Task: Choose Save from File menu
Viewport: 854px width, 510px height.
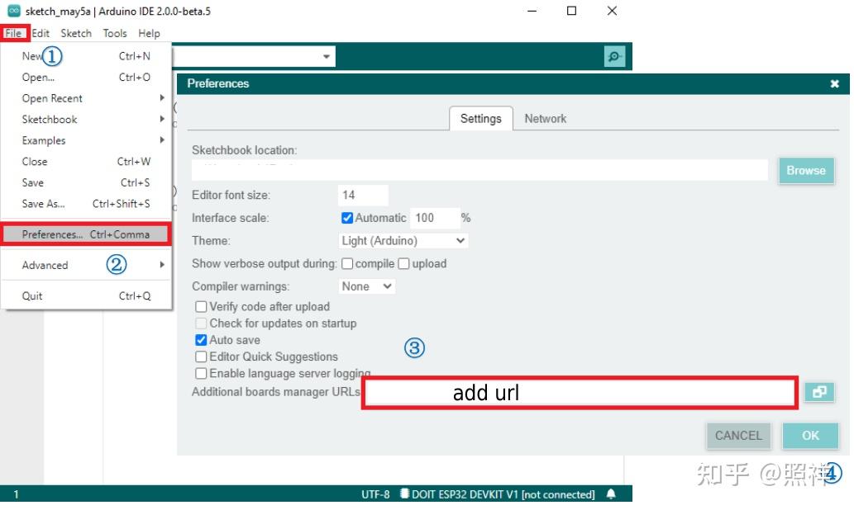Action: pos(86,182)
